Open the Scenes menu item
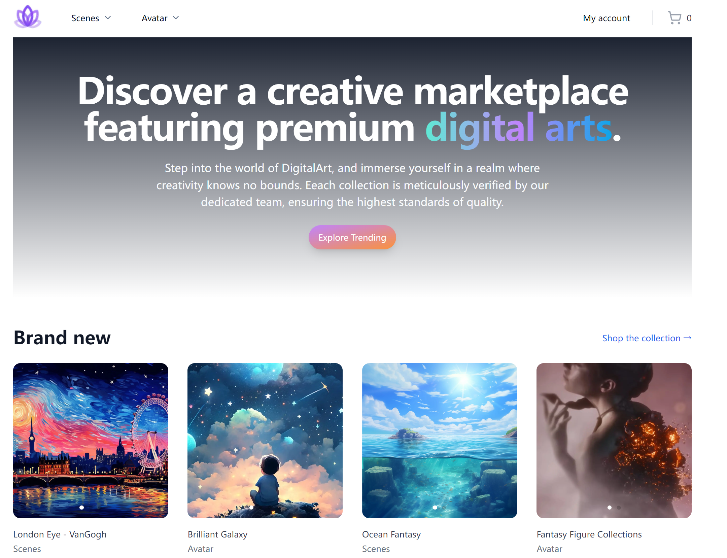Screen dimensions: 727x558 point(85,18)
